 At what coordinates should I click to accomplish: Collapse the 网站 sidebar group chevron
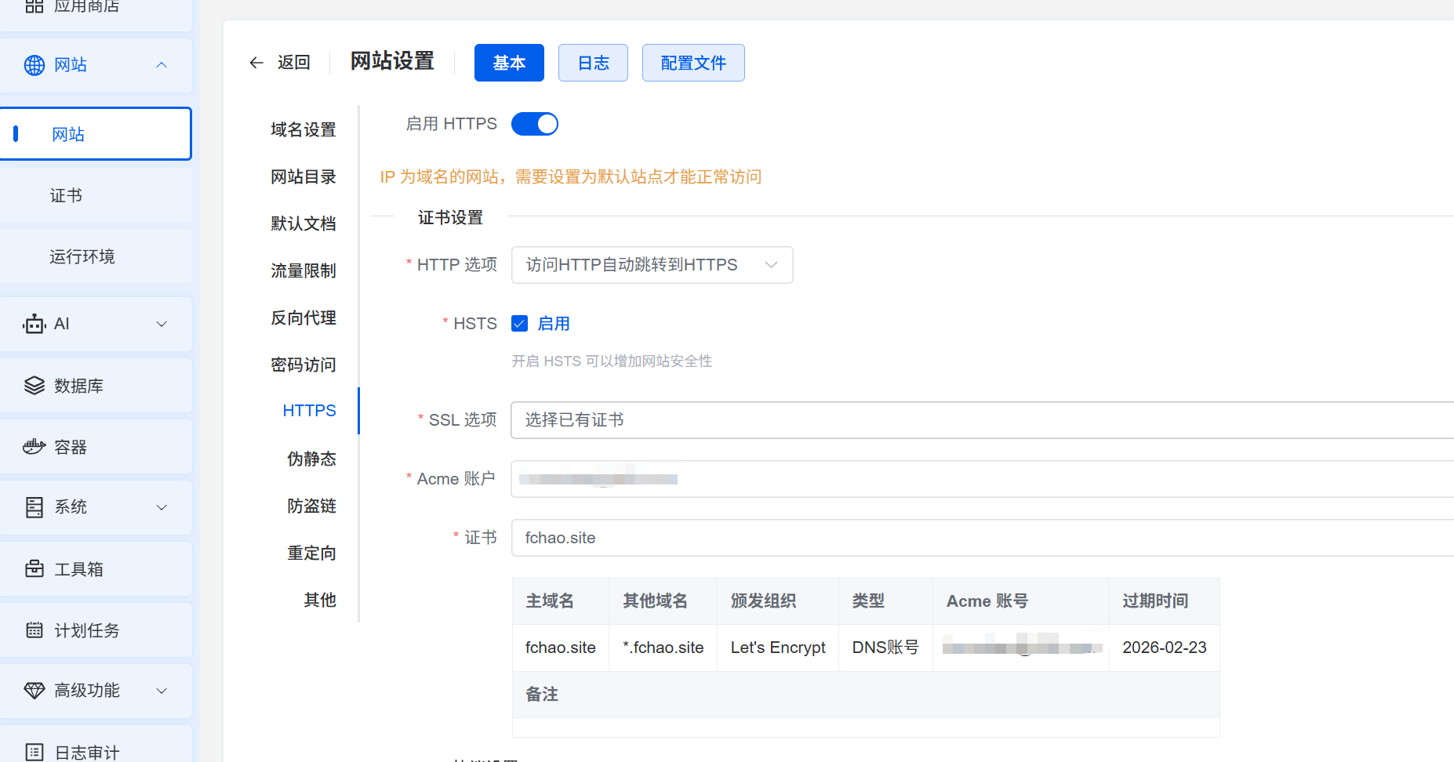coord(162,65)
